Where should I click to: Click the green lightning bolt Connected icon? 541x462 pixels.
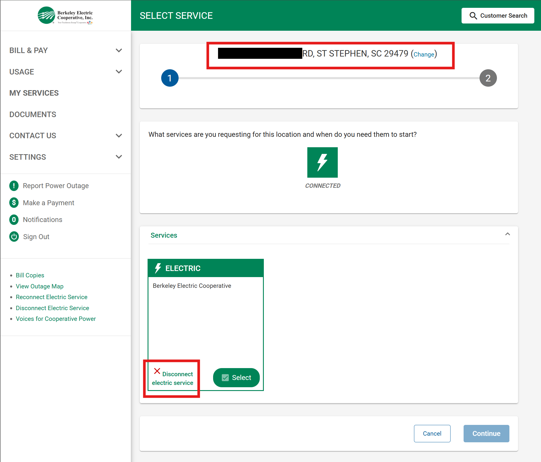[x=322, y=162]
